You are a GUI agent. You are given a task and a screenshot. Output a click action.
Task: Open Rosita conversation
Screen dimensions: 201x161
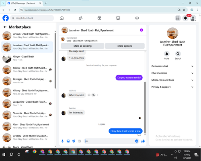(27, 70)
